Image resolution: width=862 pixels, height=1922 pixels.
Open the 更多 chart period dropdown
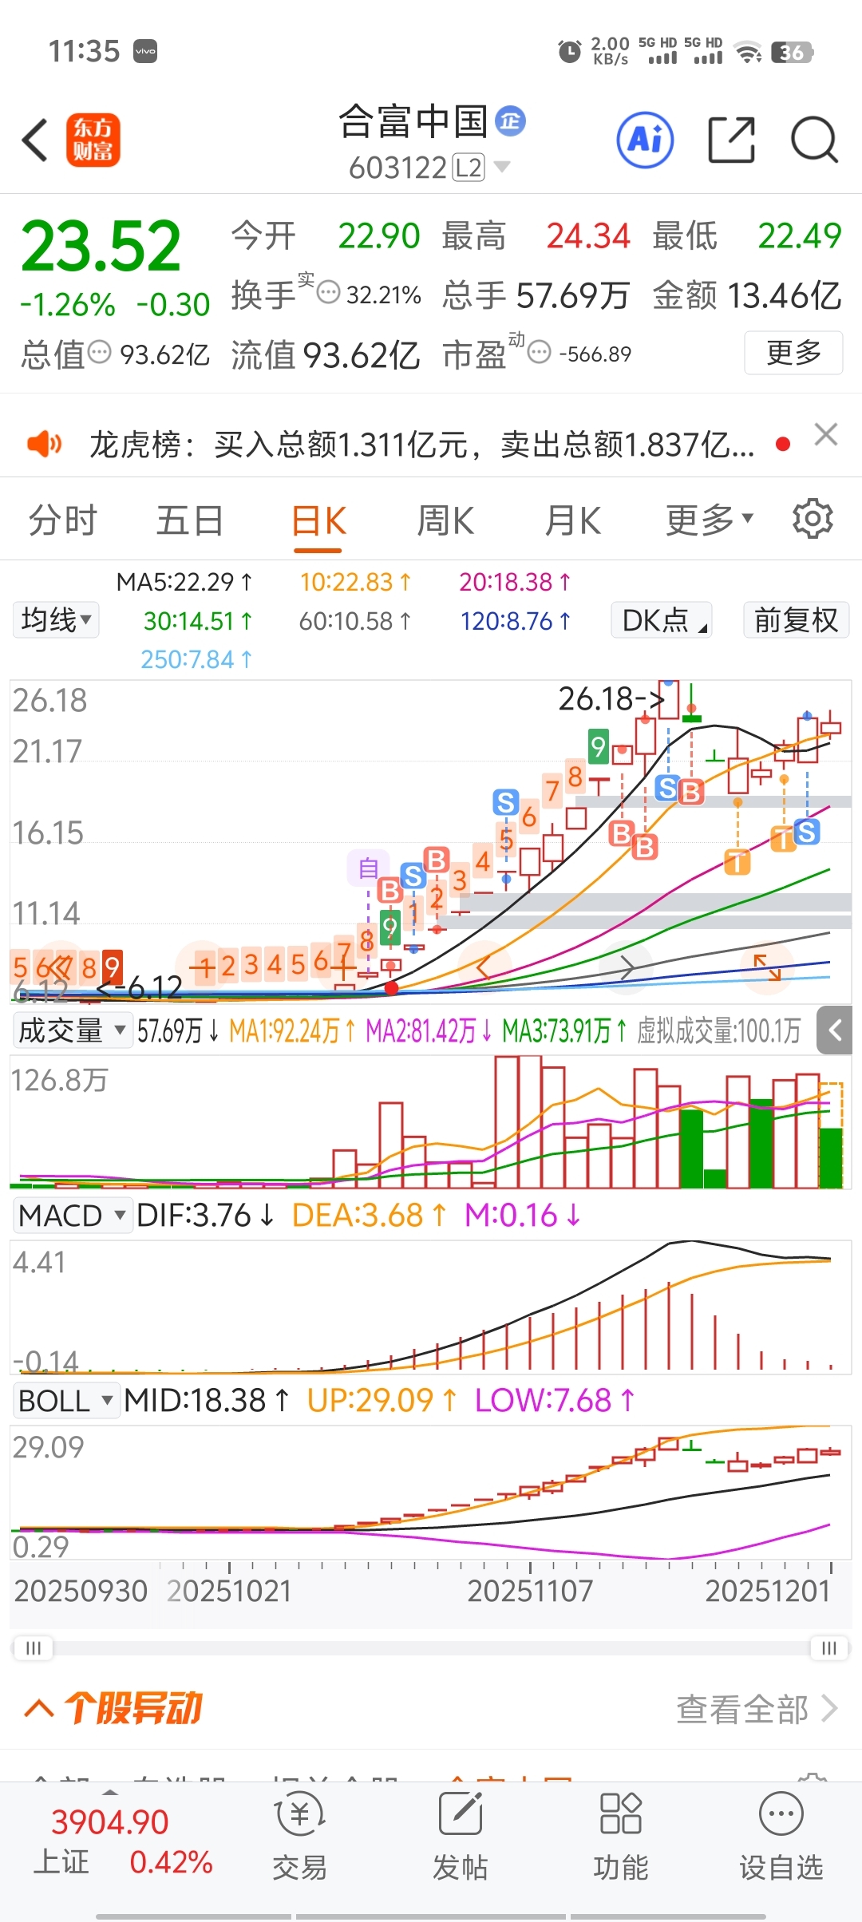click(710, 520)
